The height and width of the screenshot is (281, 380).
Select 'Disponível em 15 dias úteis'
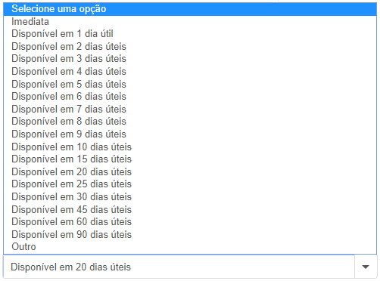190,159
